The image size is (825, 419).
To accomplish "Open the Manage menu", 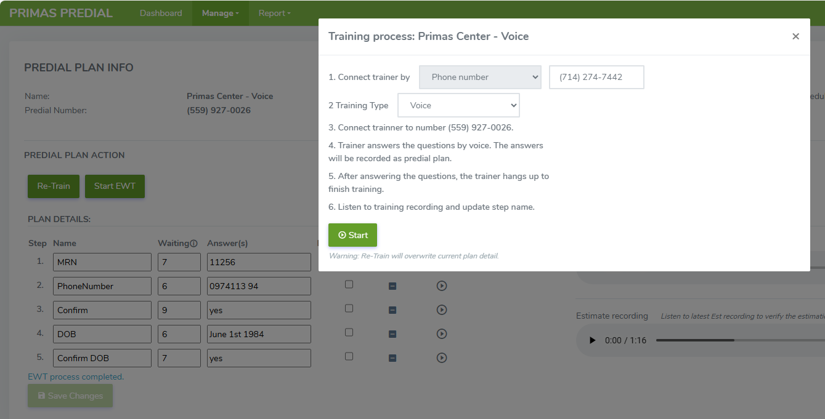I will (x=220, y=13).
